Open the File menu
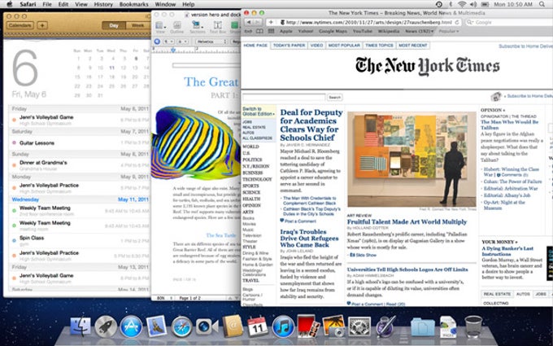 [47, 4]
